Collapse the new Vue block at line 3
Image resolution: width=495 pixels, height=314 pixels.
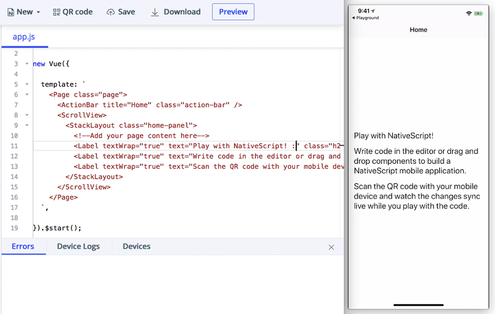point(26,64)
